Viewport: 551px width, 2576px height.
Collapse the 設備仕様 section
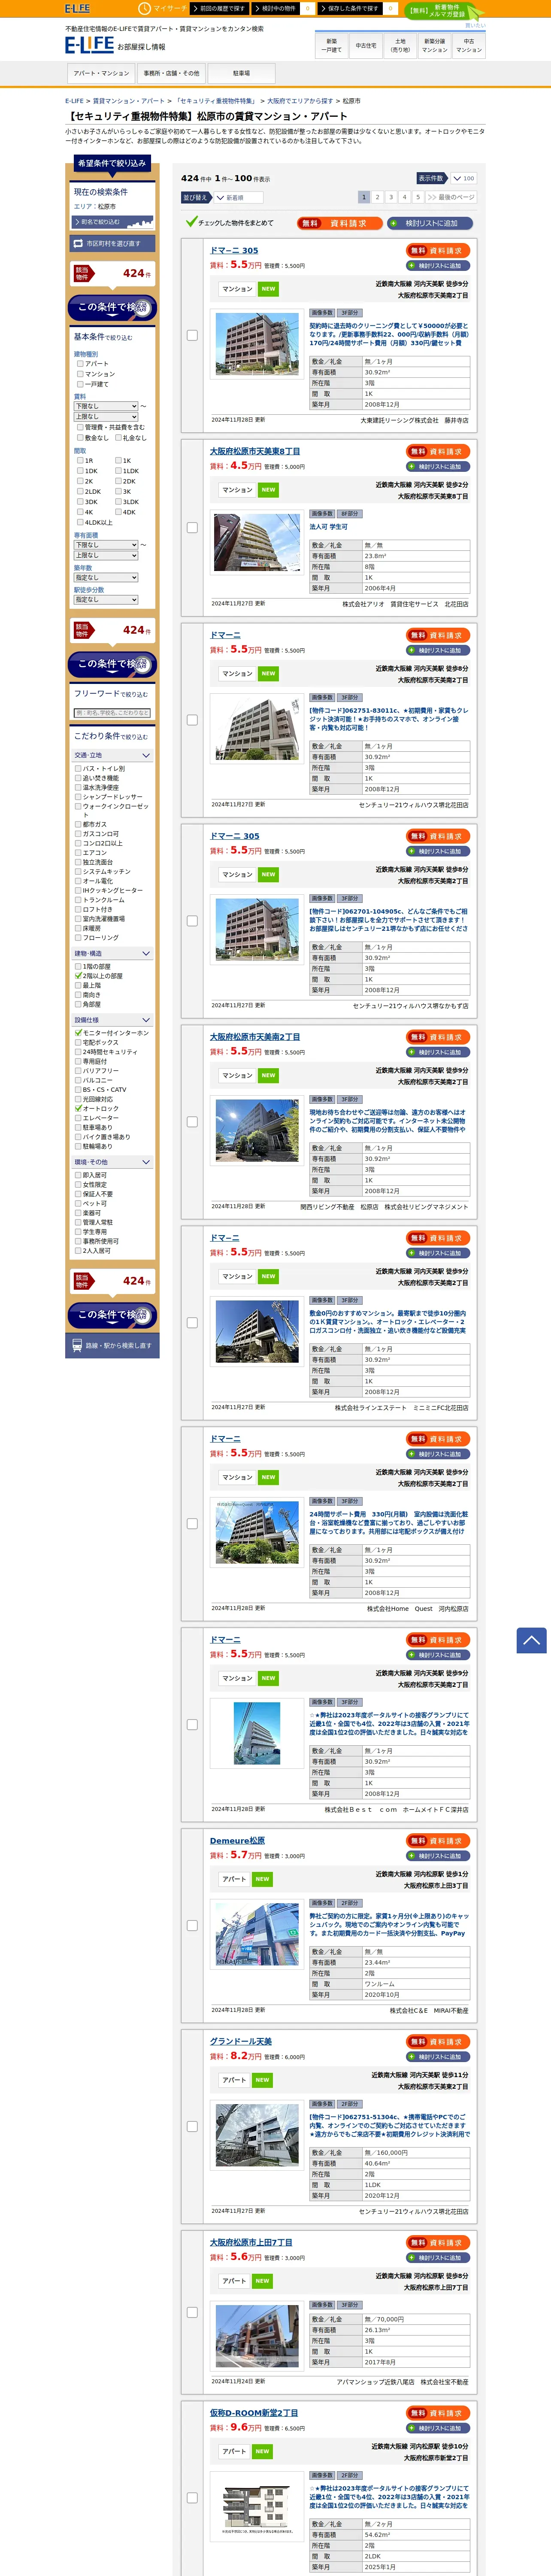pos(112,1020)
